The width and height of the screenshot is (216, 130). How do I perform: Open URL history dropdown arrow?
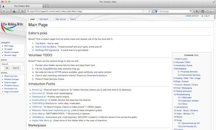click(x=146, y=11)
